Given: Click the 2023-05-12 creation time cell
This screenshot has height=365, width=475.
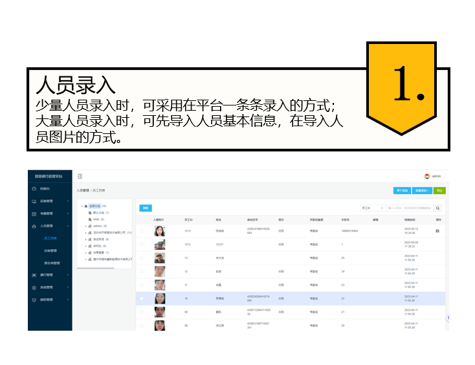Looking at the screenshot, I should click(411, 231).
